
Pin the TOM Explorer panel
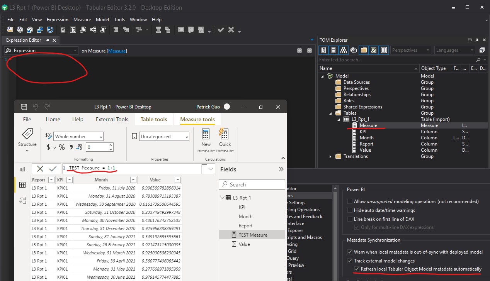477,40
